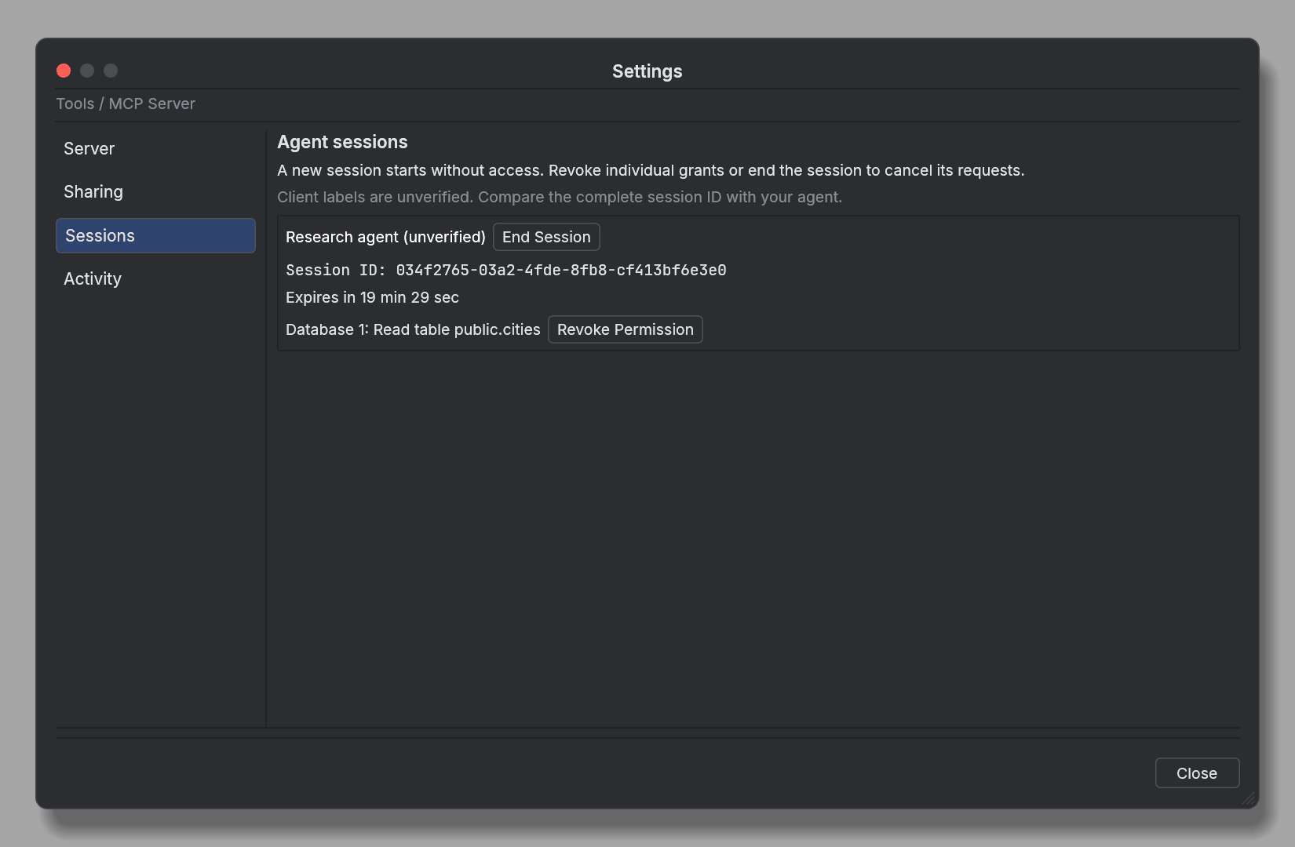Viewport: 1295px width, 847px height.
Task: Click the session ID 034f2765 text
Action: (x=506, y=270)
